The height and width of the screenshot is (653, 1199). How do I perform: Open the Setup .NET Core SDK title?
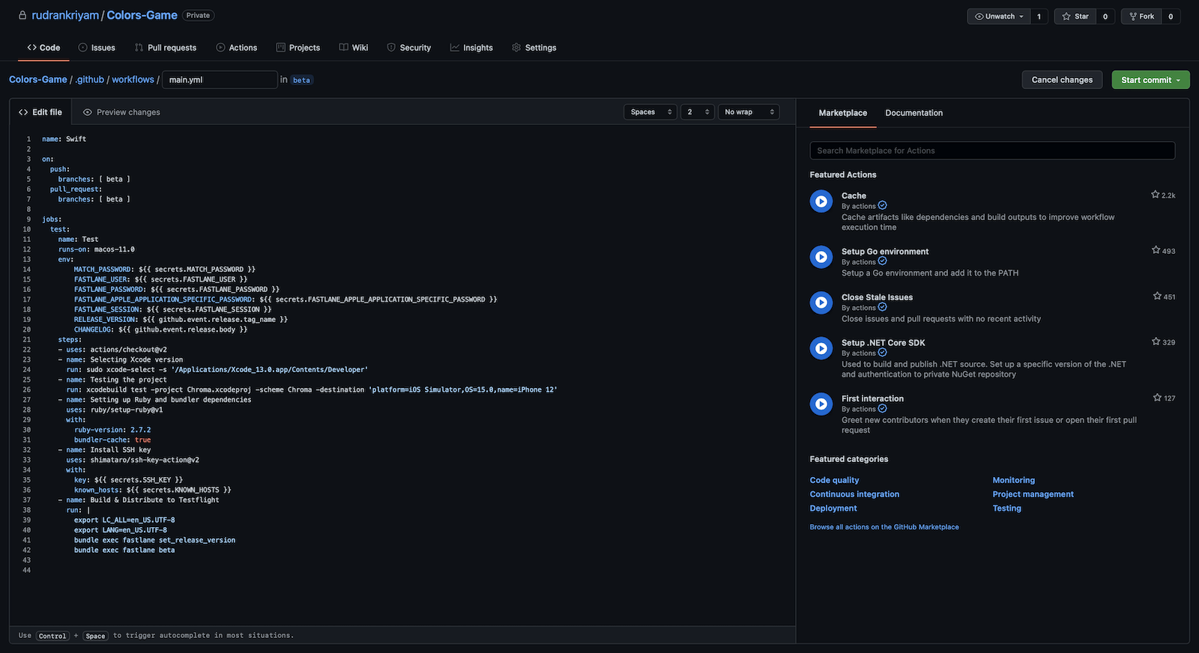(x=883, y=343)
